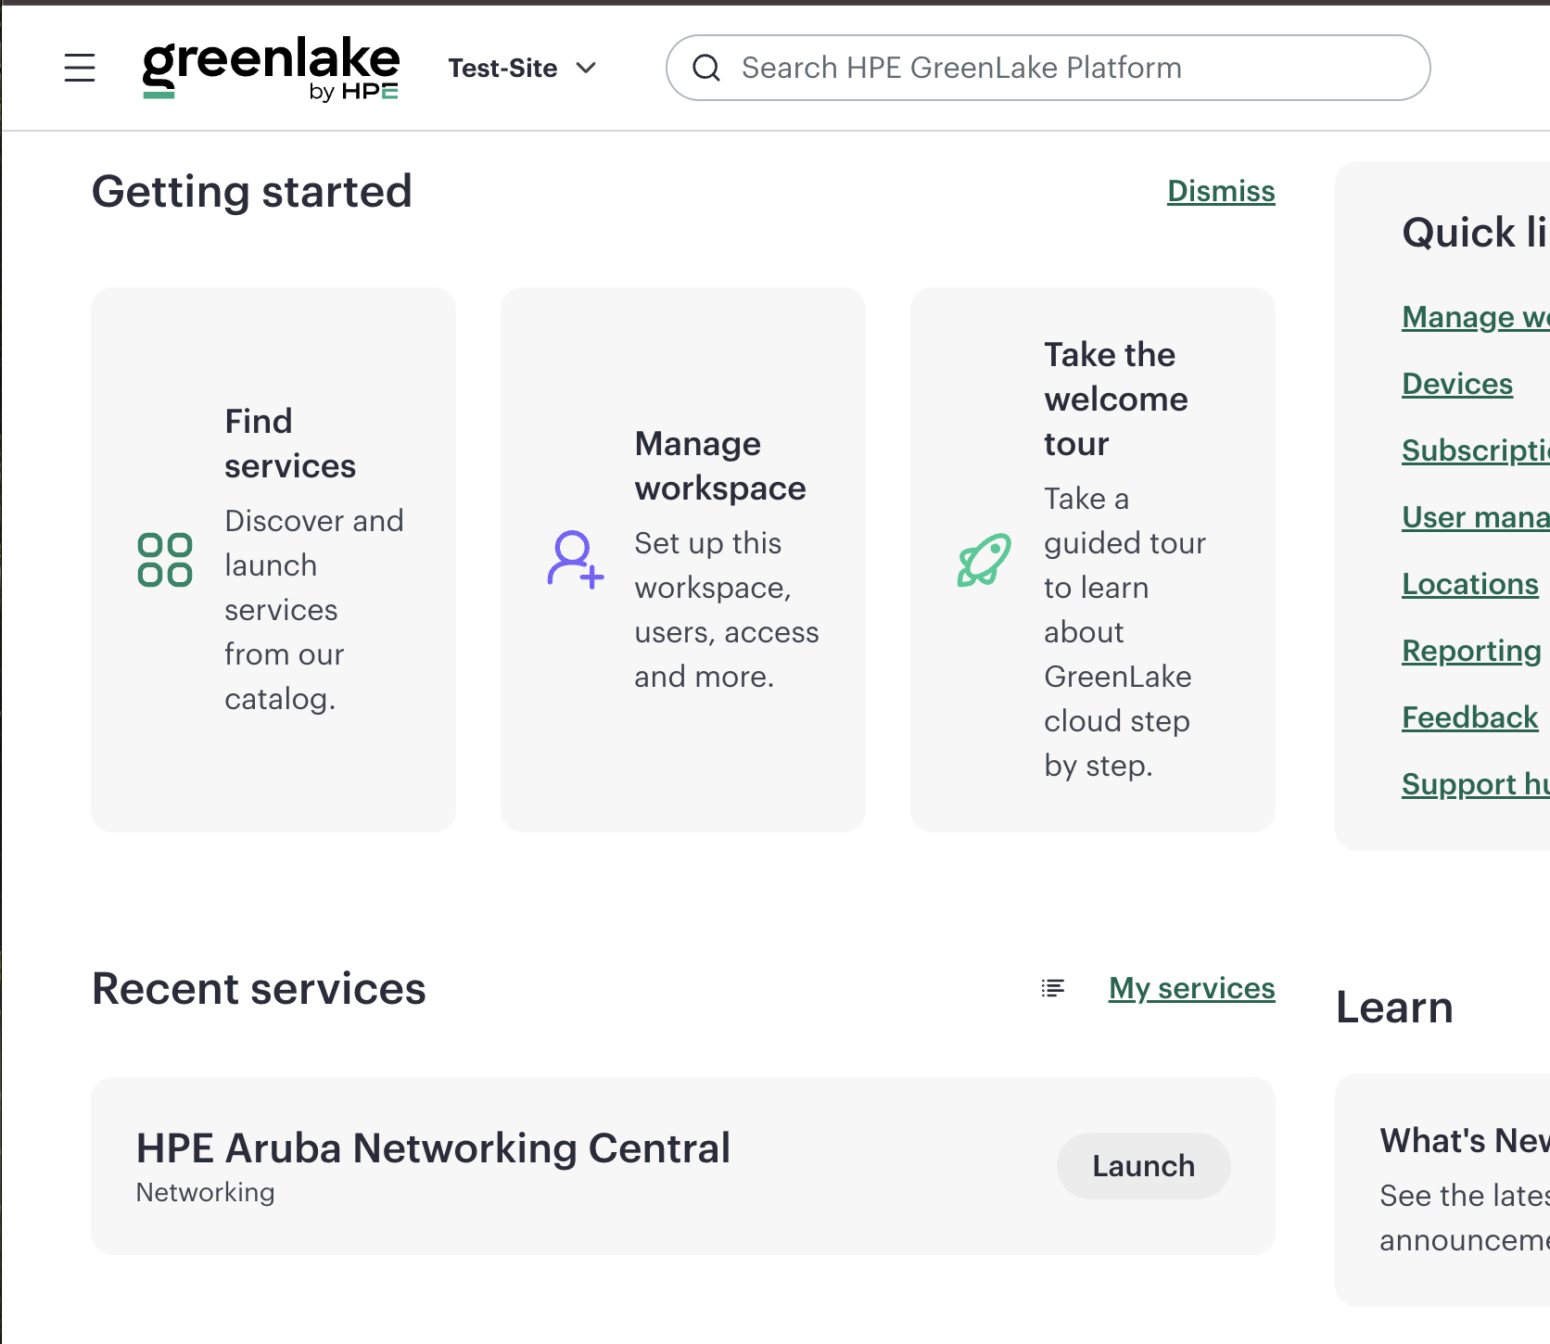Viewport: 1550px width, 1344px height.
Task: Open the What's New learn card
Action: 1442,1190
